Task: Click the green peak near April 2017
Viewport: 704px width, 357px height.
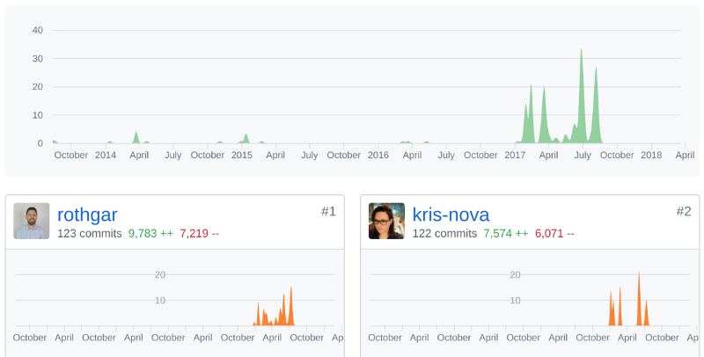Action: pos(544,117)
